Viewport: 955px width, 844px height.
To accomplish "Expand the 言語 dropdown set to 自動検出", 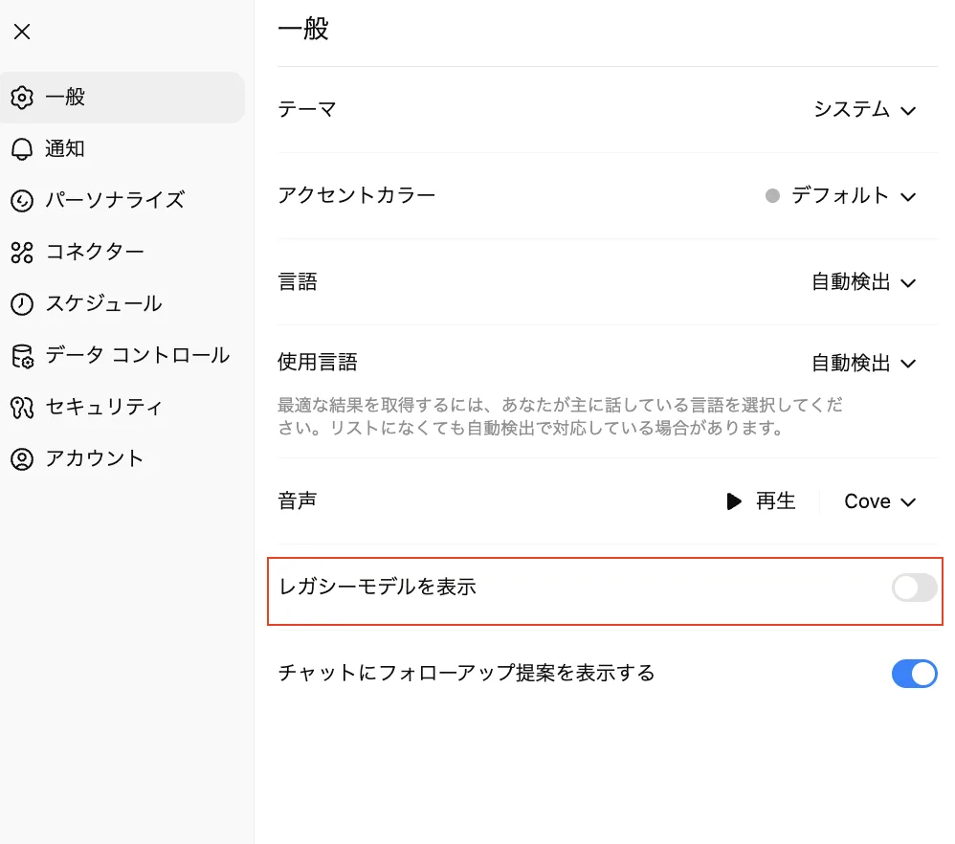I will point(863,282).
